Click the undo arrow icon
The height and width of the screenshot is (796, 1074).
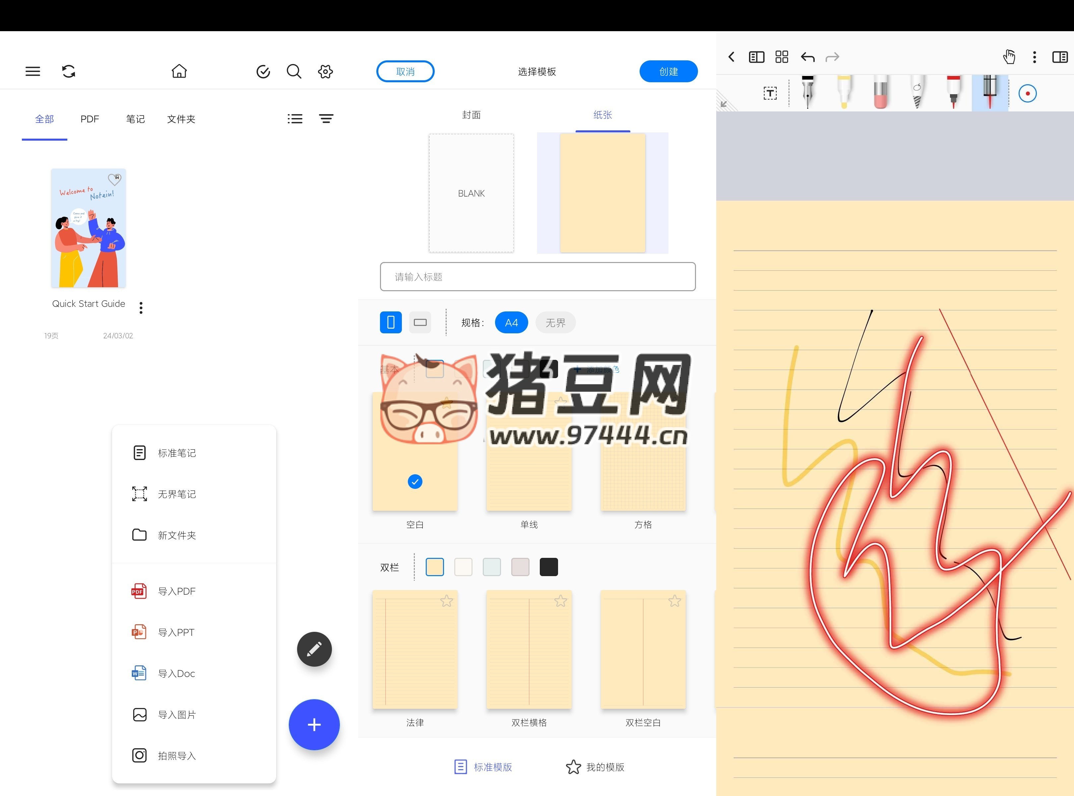tap(808, 57)
